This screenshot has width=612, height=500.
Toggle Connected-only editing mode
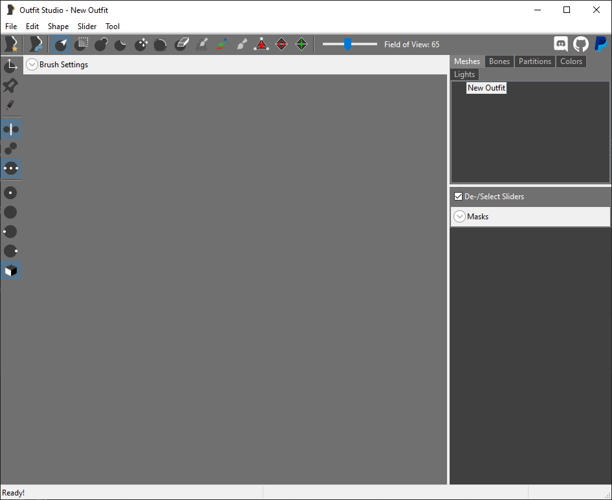click(10, 149)
